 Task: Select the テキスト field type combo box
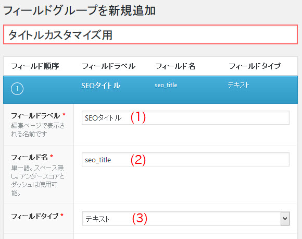[186, 219]
